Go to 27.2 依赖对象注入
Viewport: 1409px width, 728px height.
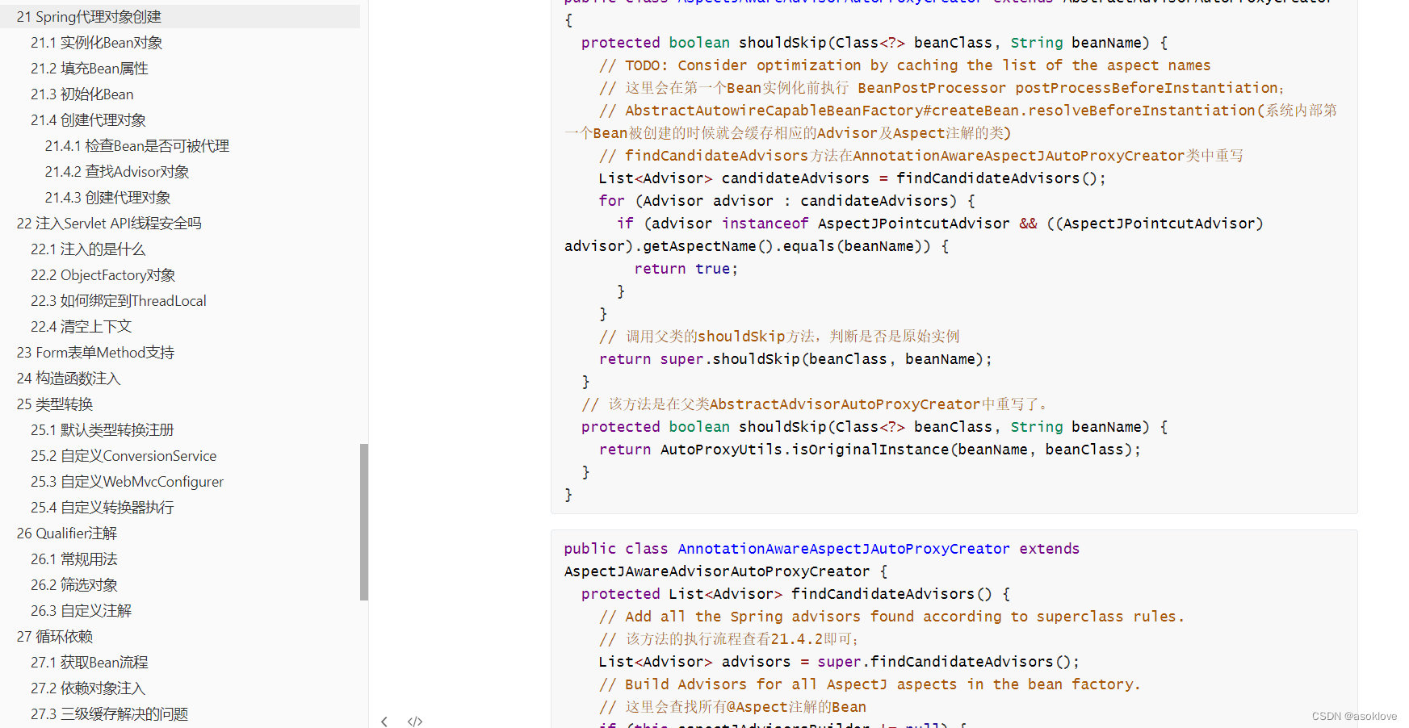click(88, 688)
